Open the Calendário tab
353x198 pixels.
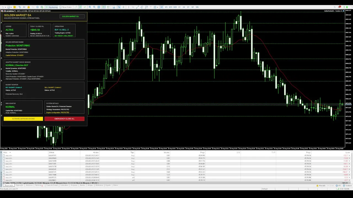[64, 185]
